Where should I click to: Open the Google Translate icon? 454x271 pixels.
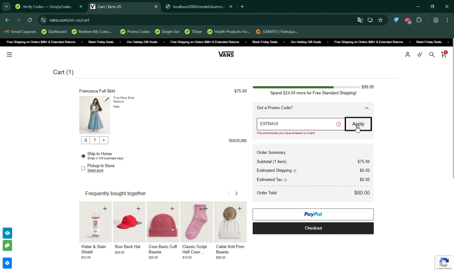click(x=360, y=20)
